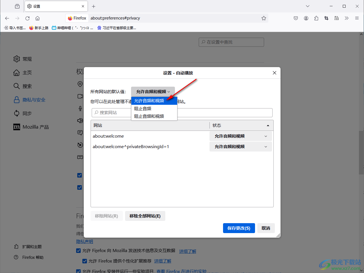Select 阻止音频和视频 option

click(x=154, y=116)
